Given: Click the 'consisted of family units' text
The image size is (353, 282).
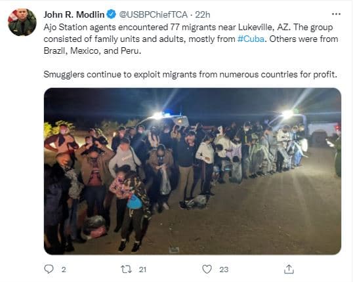Looking at the screenshot, I should (x=93, y=39).
